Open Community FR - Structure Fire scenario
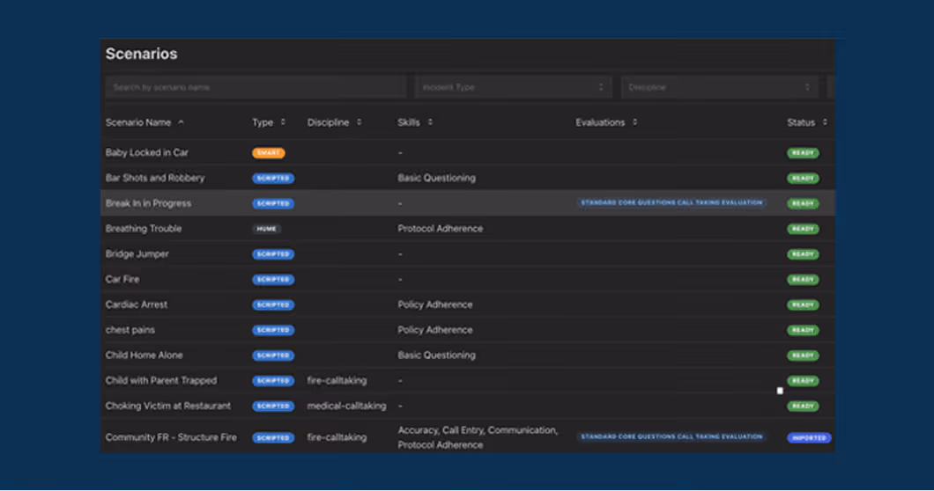 [x=171, y=437]
